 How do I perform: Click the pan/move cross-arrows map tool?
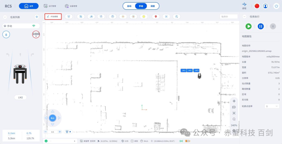coord(234,101)
